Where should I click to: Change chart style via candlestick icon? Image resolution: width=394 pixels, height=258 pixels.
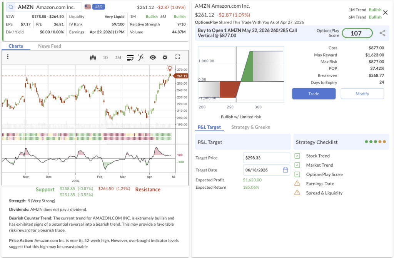click(92, 57)
